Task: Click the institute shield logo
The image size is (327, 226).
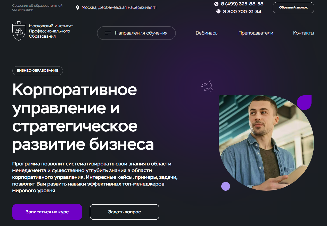Action: pyautogui.click(x=19, y=31)
